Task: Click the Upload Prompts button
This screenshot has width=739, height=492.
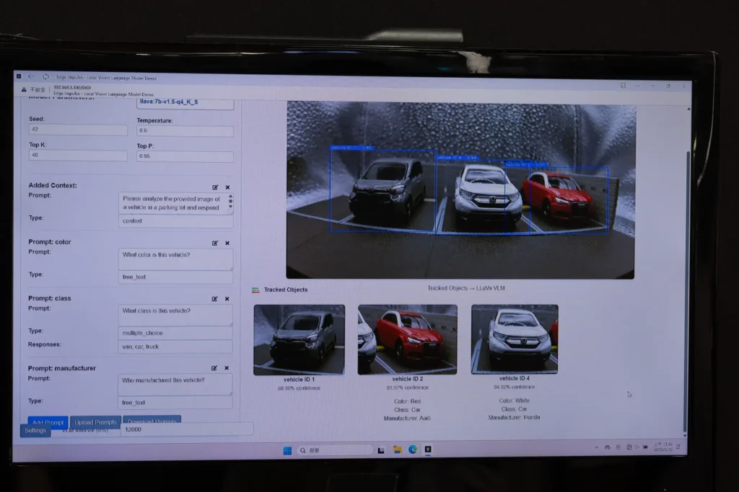Action: 95,422
